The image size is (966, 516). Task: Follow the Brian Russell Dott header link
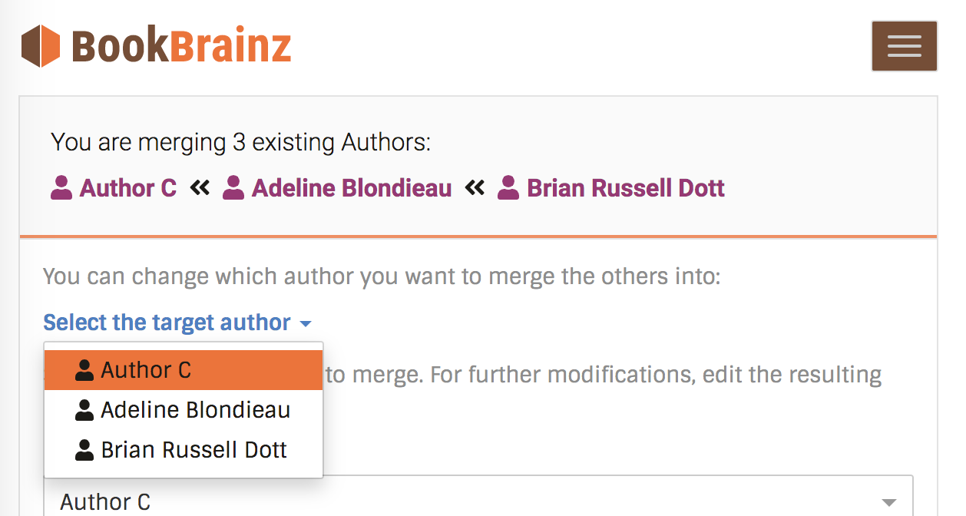coord(626,188)
